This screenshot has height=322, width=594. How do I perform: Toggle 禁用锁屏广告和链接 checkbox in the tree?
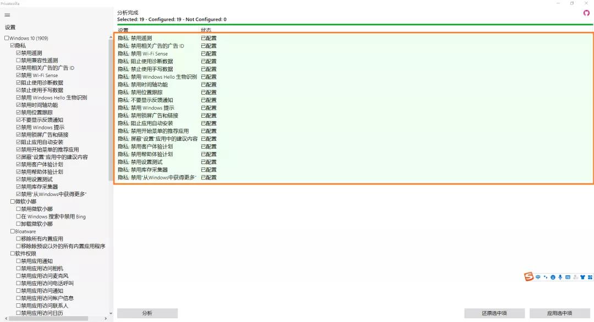click(x=18, y=134)
